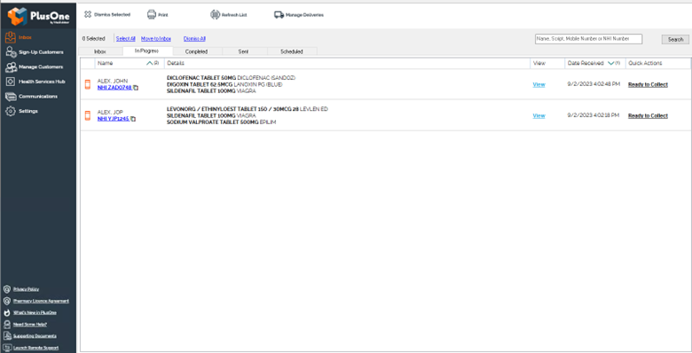Switch to the Inbox tab
692x353 pixels.
(100, 51)
